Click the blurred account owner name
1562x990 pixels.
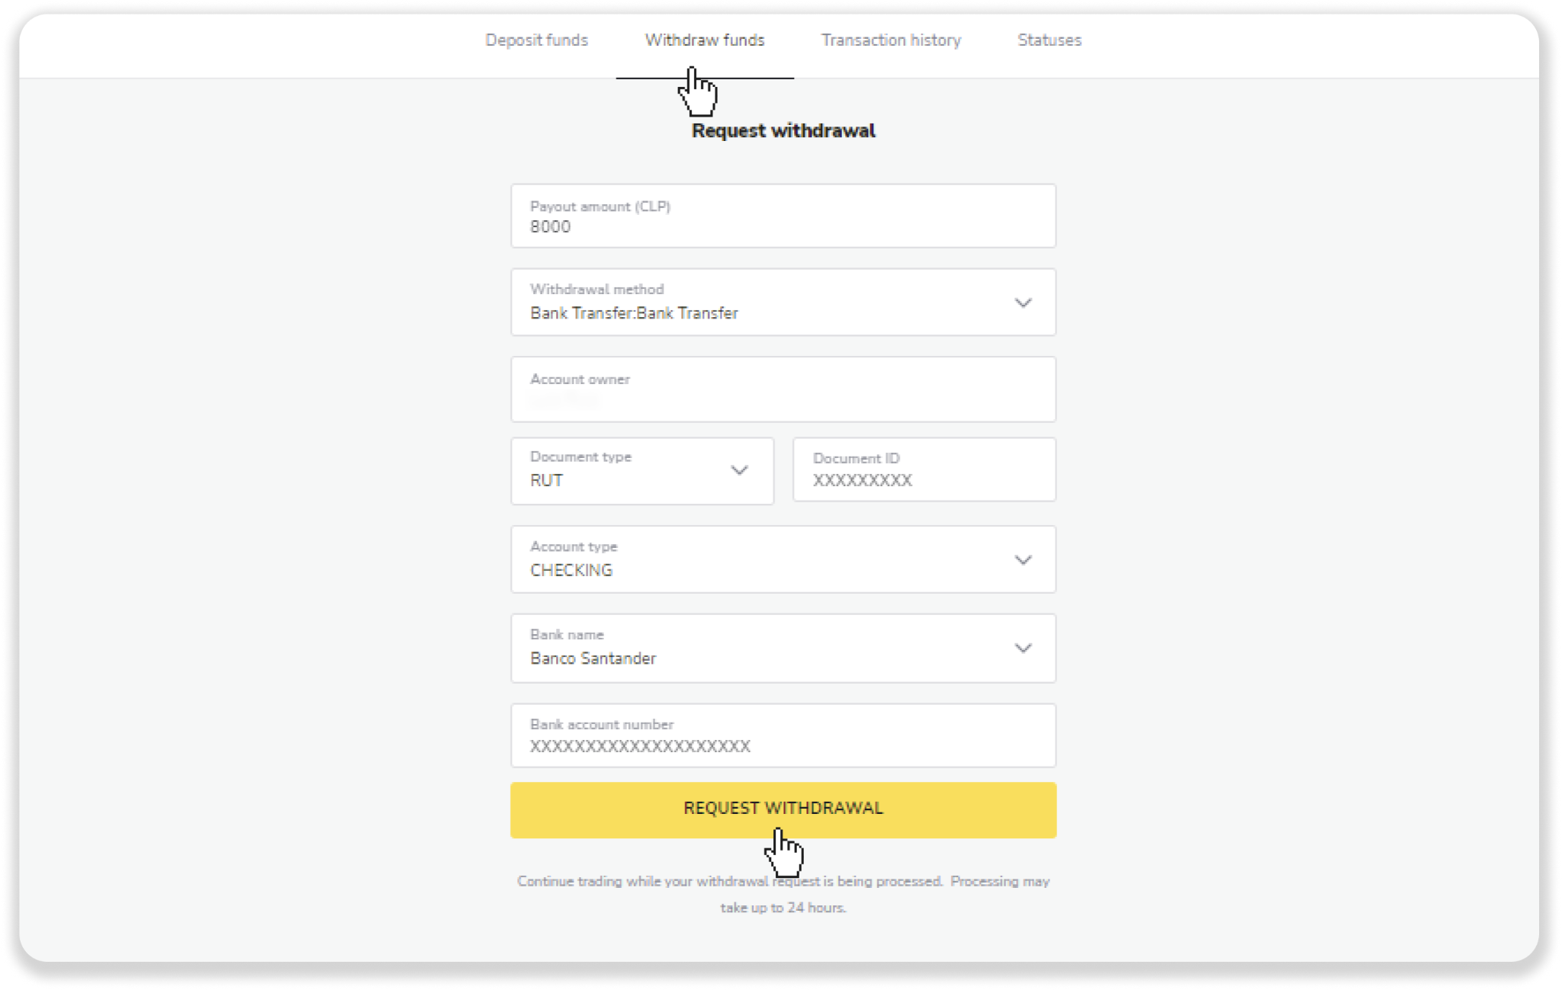click(564, 401)
